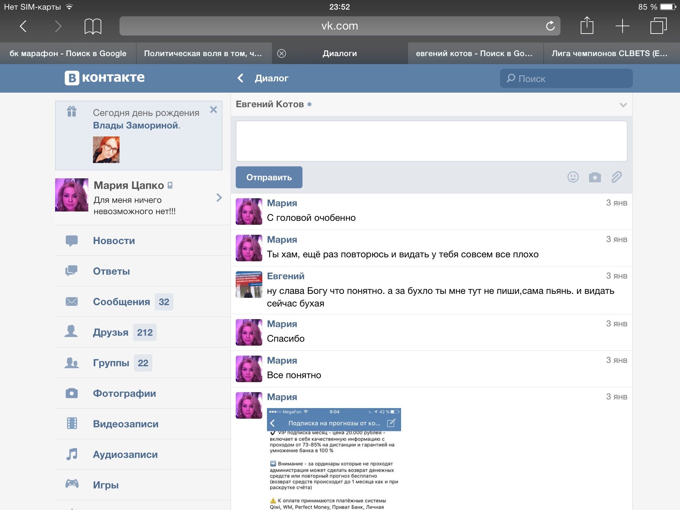This screenshot has width=680, height=510.
Task: Click the paperclip attachment icon
Action: click(616, 177)
